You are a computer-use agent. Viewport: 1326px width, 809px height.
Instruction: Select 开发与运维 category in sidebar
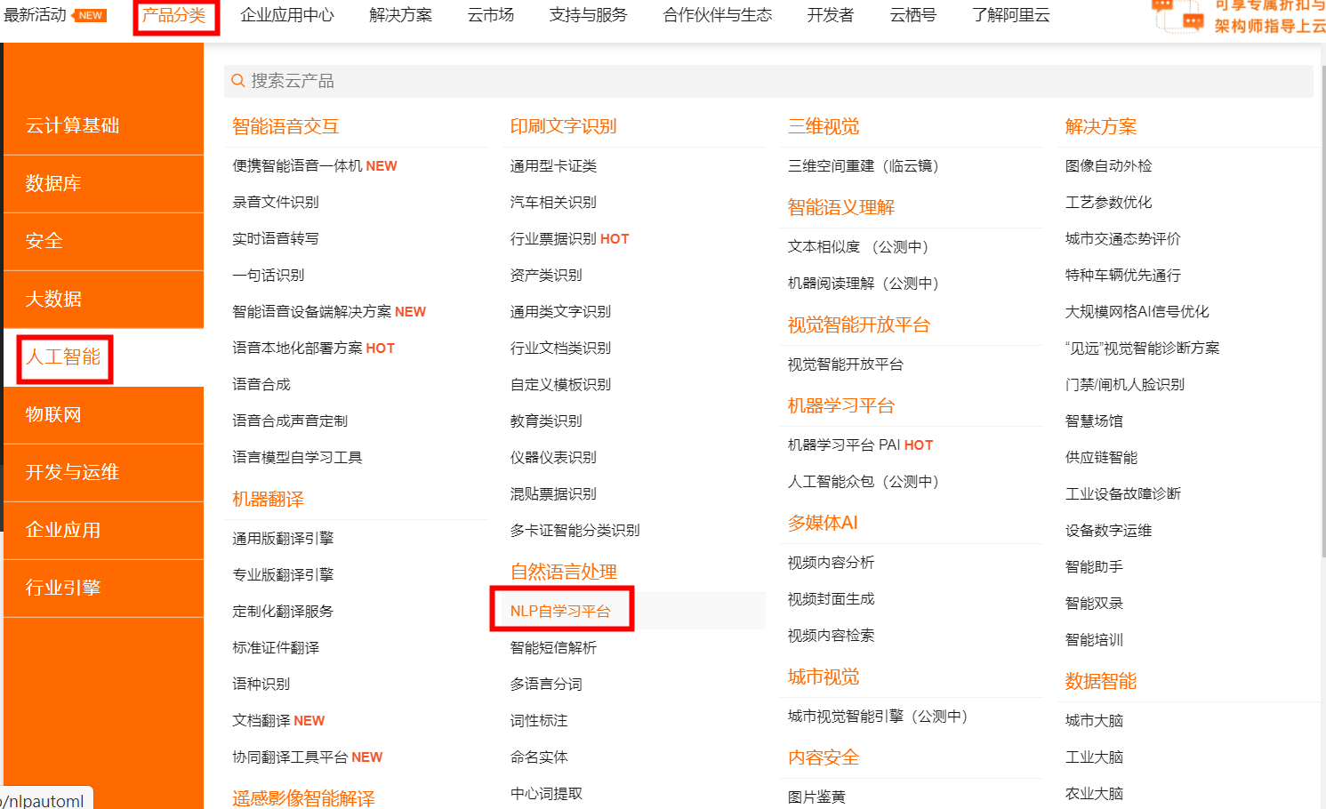103,472
